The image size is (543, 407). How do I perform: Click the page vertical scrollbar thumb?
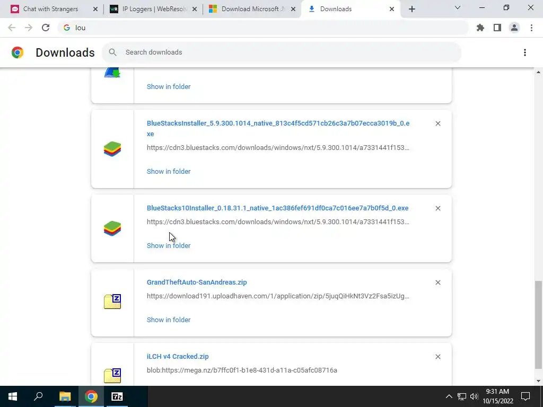pyautogui.click(x=538, y=325)
